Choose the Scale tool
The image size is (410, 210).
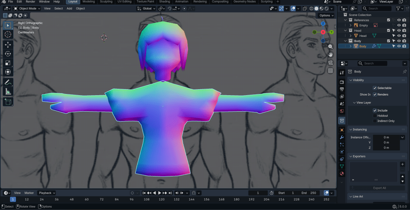click(x=8, y=63)
